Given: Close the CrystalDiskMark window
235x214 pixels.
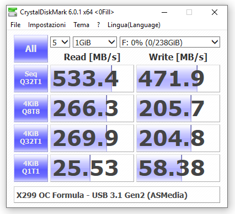Looking at the screenshot, I should tap(215, 12).
